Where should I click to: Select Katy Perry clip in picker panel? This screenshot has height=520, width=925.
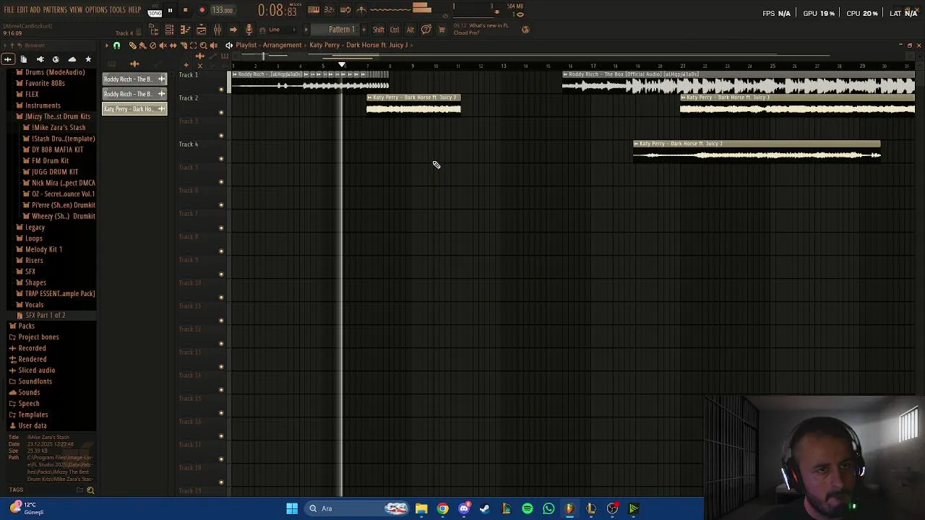coord(134,109)
